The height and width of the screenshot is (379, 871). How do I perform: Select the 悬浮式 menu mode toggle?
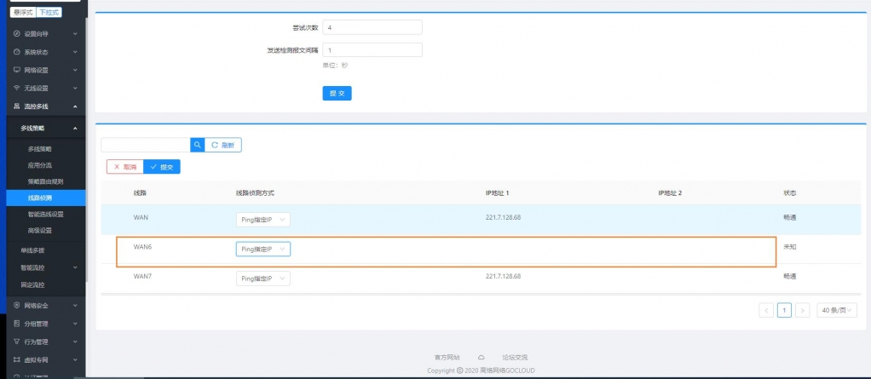coord(22,12)
